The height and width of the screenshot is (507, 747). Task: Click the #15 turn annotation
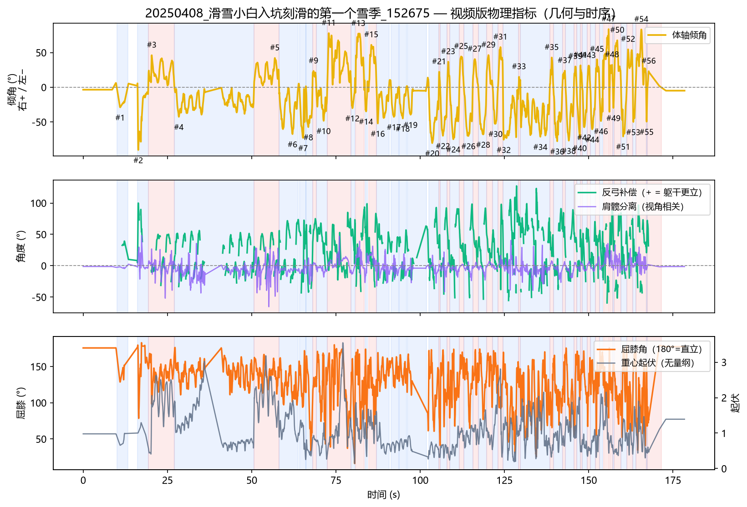[x=371, y=35]
